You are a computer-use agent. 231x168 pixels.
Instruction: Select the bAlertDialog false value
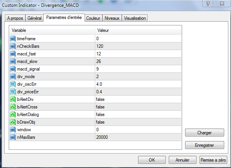click(138, 114)
